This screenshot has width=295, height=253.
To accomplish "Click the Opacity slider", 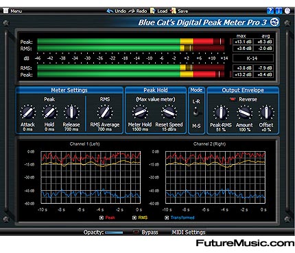I will click(x=114, y=232).
